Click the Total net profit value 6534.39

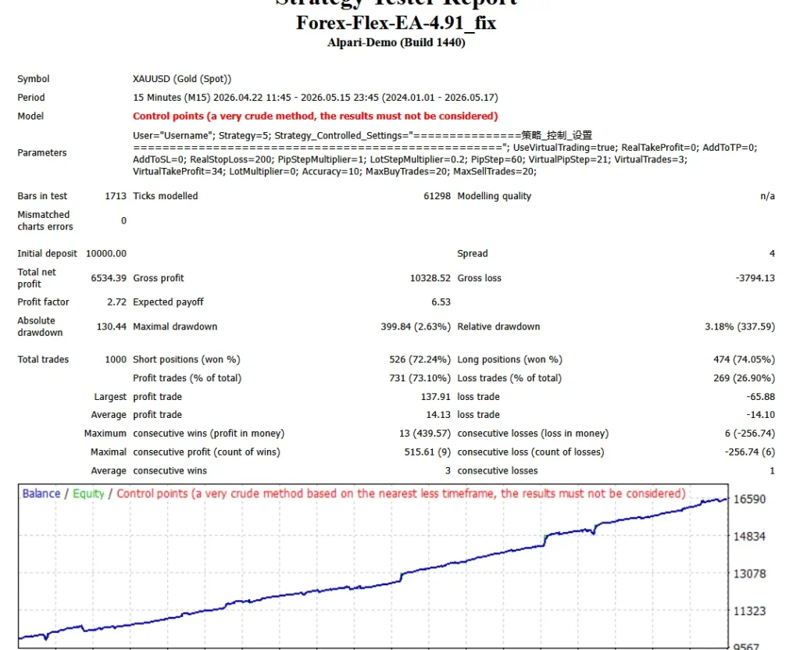108,278
